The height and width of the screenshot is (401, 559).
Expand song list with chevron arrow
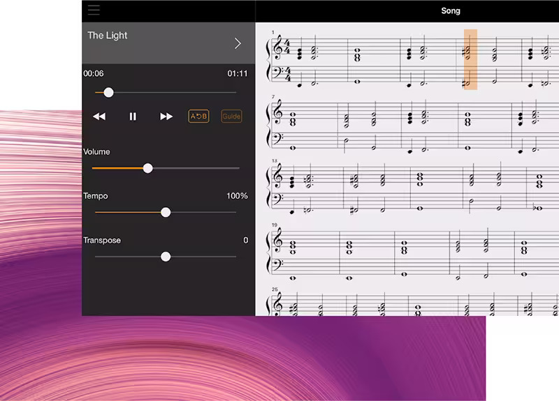pyautogui.click(x=238, y=43)
